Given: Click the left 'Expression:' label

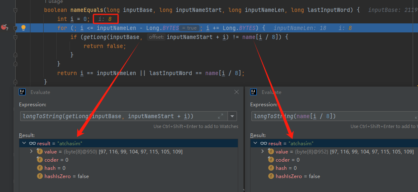Looking at the screenshot, I should click(33, 105).
